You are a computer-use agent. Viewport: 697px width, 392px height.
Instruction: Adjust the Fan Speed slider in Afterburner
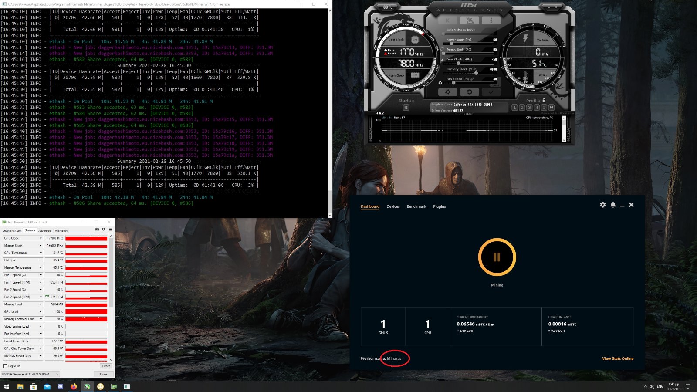470,83
